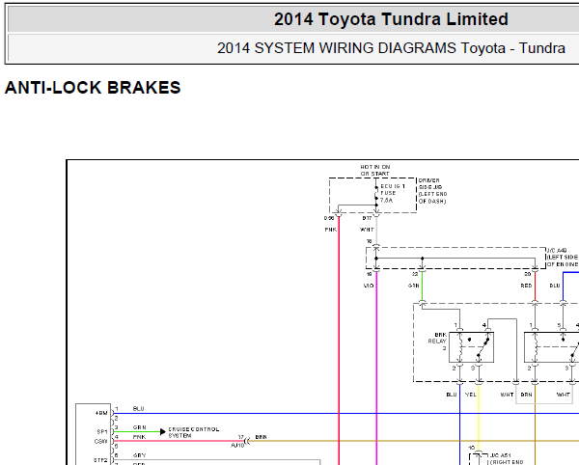Click the 'VIO' wire label

coord(369,286)
